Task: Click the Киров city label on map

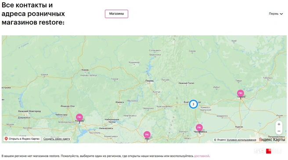Action: 85,70
